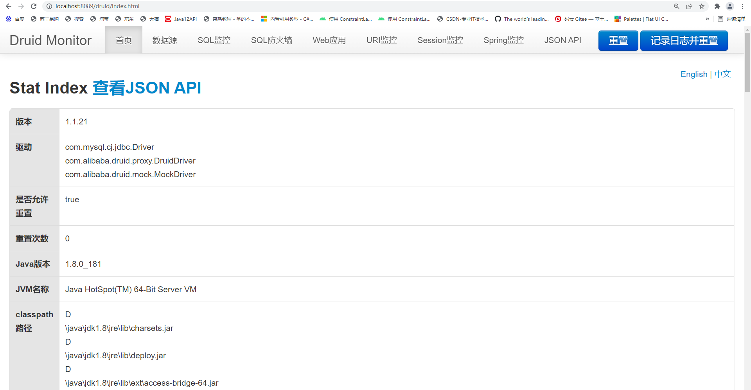Open the 天猫 bookmark
Viewport: 751px width, 390px height.
(x=149, y=19)
